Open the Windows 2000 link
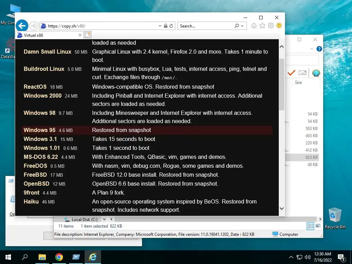The image size is (352, 264). (x=42, y=96)
